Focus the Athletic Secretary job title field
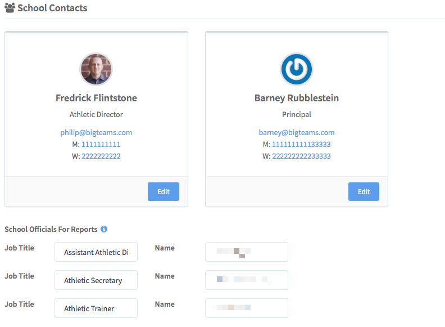 pyautogui.click(x=96, y=280)
